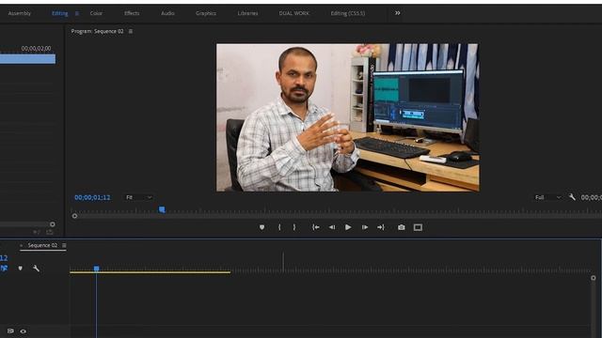The height and width of the screenshot is (338, 602).
Task: Switch to the Libraries workspace
Action: (247, 13)
